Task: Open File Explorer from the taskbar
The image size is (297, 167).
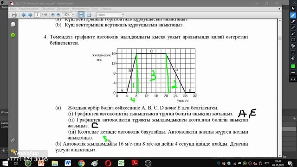Action: (x=55, y=163)
